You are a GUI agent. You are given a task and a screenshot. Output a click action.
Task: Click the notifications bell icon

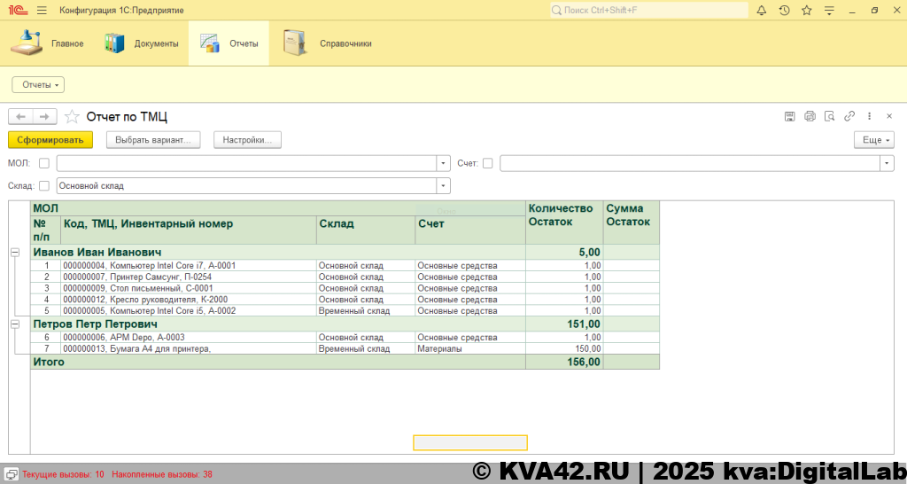click(762, 11)
